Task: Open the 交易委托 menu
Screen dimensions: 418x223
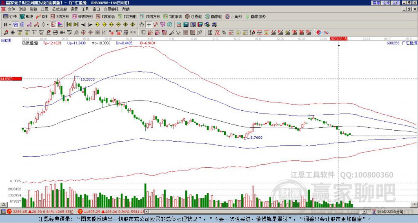Action: pos(111,9)
